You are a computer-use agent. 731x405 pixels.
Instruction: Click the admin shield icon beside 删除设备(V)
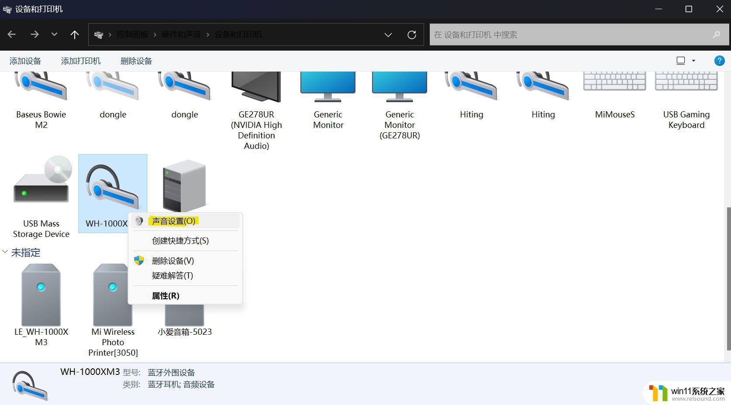pos(139,261)
